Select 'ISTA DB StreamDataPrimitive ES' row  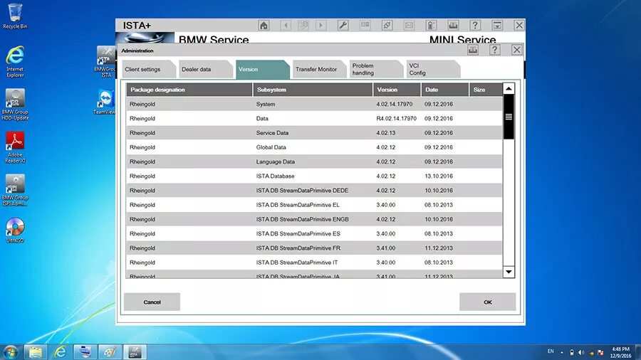click(314, 233)
